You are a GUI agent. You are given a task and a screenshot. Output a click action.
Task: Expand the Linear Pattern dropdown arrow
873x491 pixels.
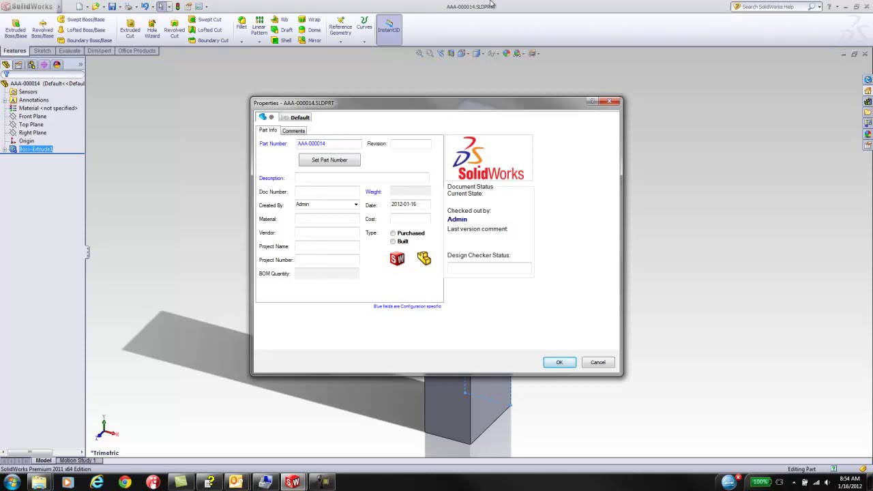tap(259, 42)
